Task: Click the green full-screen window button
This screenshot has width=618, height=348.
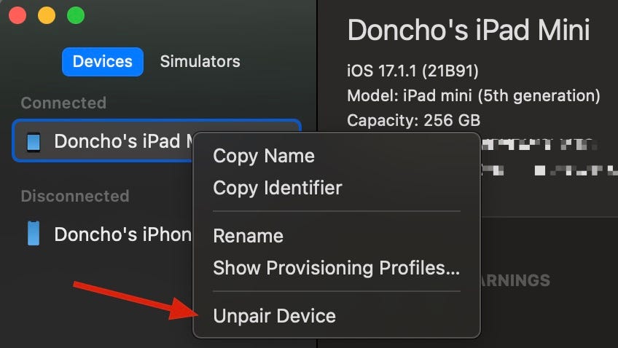Action: 76,15
